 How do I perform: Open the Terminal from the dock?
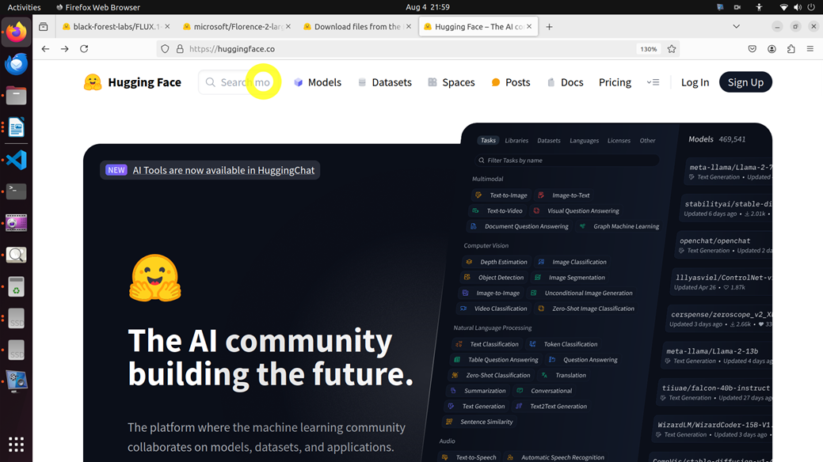(17, 191)
